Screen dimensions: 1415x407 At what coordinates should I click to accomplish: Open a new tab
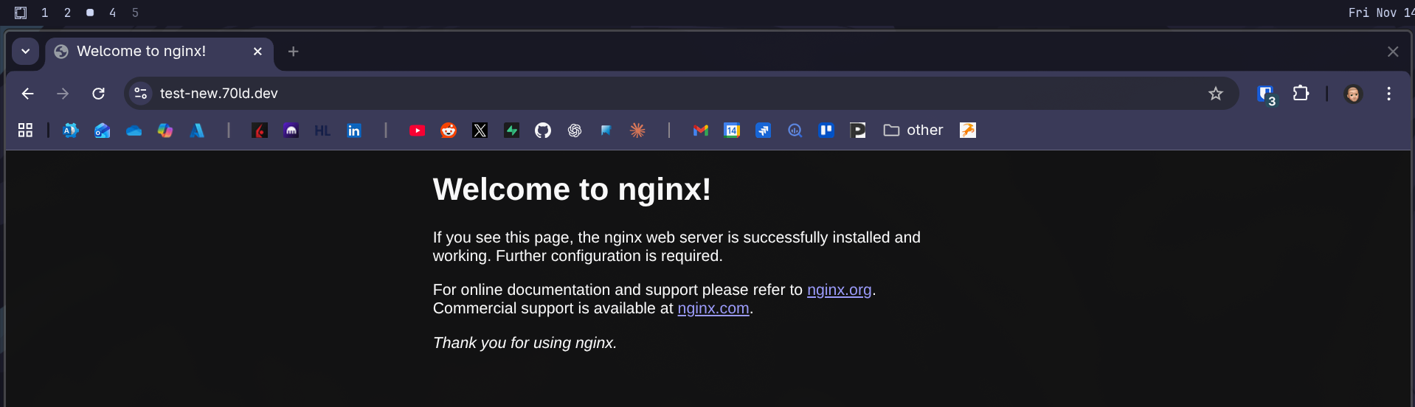(x=293, y=52)
